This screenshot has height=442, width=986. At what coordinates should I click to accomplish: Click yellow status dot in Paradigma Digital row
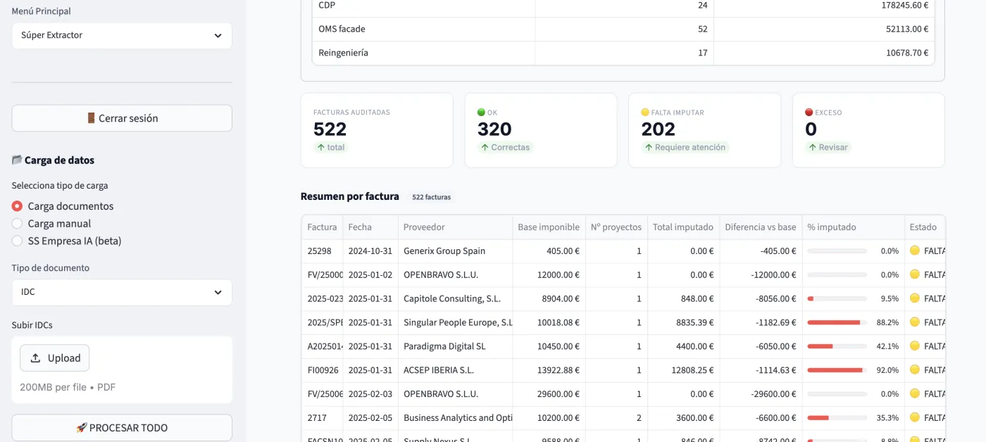(915, 346)
